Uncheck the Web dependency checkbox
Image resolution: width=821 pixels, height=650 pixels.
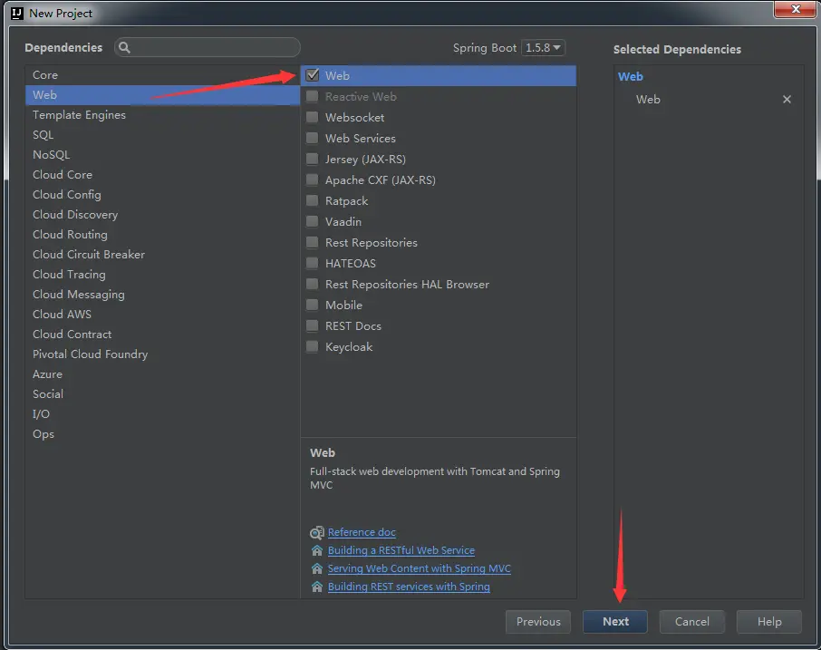coord(313,75)
